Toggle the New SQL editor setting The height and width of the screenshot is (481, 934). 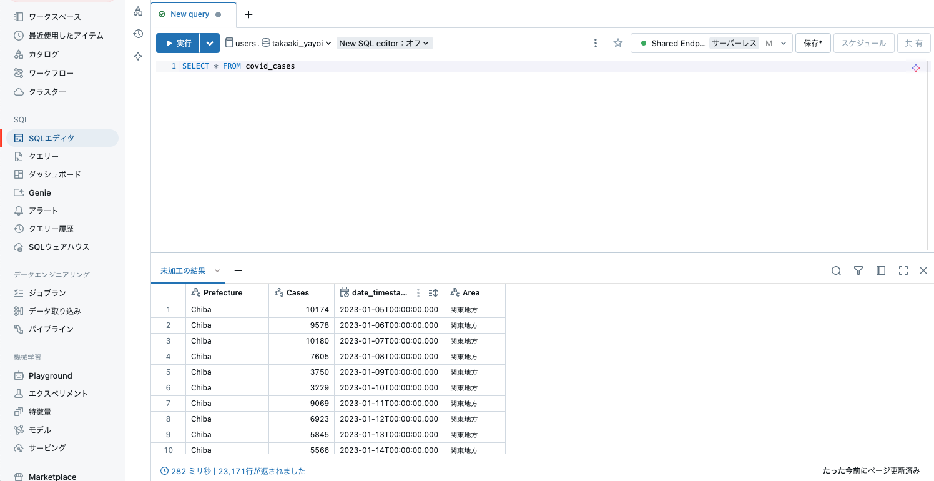point(384,43)
